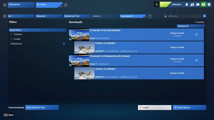The image size is (214, 120).
Task: Toggle the first Cessna 152 Aerobat checkbox
Action: (x=76, y=52)
